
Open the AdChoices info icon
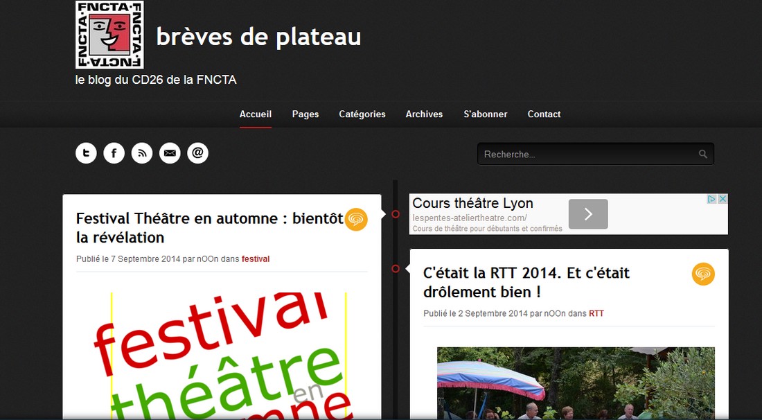(x=711, y=200)
